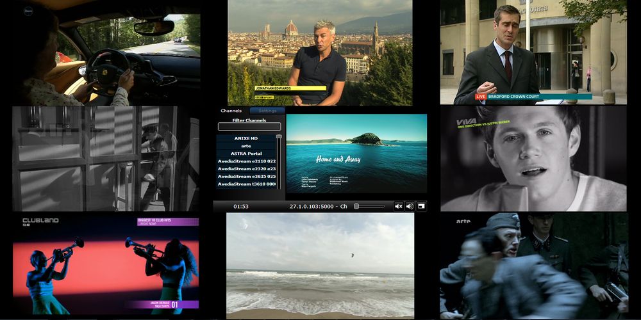
Task: Click the channel list scrollbar handle
Action: (x=279, y=136)
